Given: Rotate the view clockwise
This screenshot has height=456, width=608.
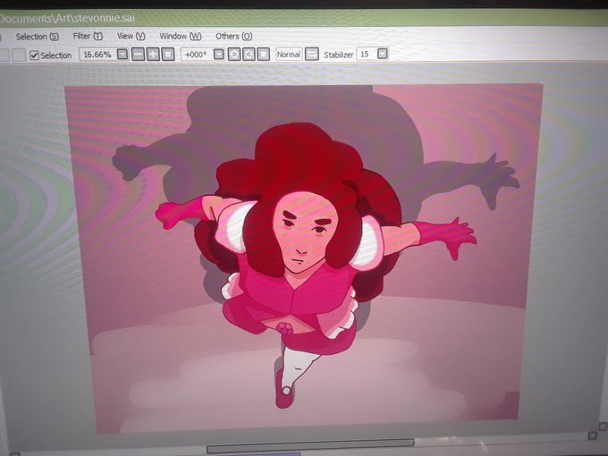Looking at the screenshot, I should pos(249,54).
